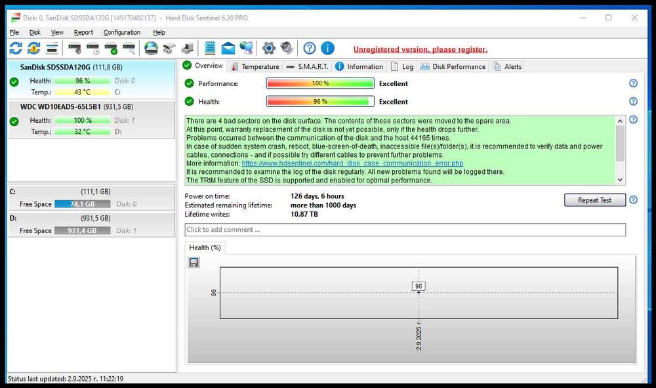Click the description scrollbar down arrow
Screen dimensions: 656x388
[x=620, y=180]
